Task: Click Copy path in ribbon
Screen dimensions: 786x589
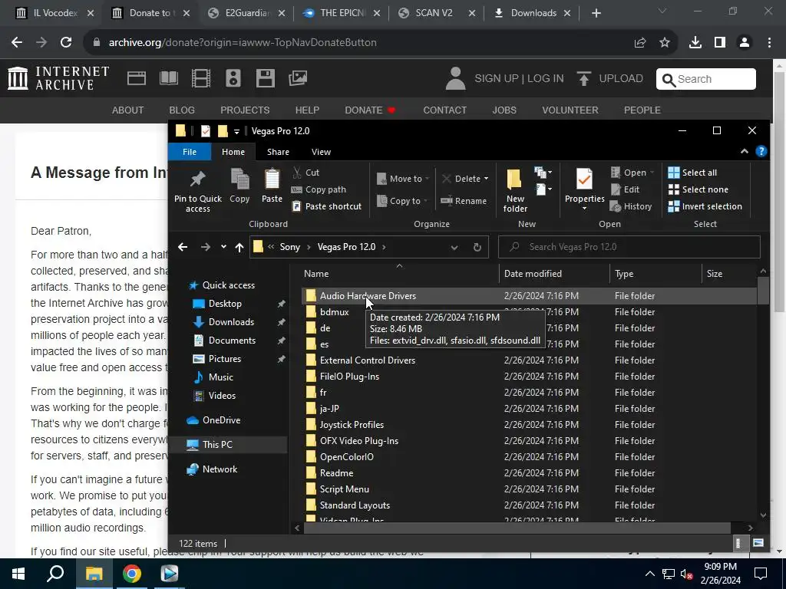Action: coord(319,189)
